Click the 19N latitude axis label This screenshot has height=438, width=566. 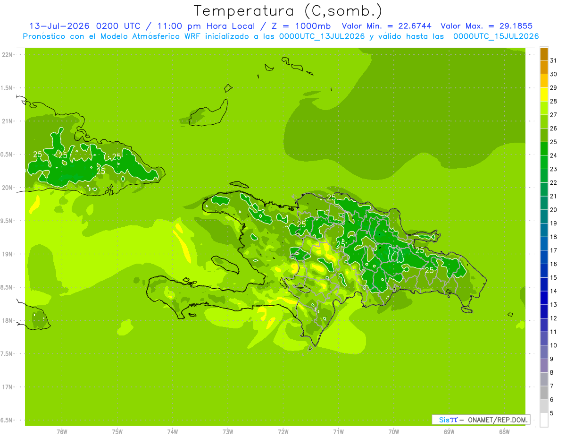[x=7, y=254]
